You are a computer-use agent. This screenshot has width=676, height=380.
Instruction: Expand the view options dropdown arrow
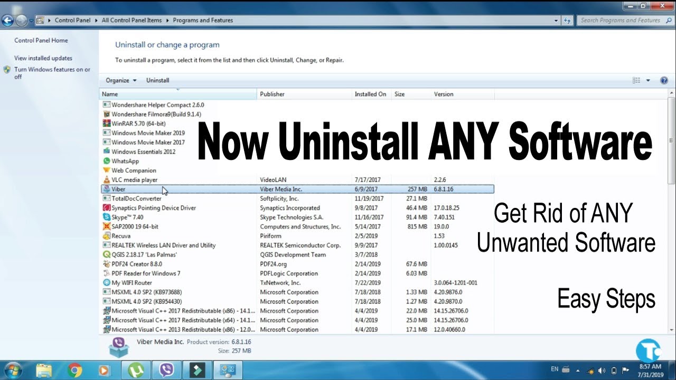(648, 80)
